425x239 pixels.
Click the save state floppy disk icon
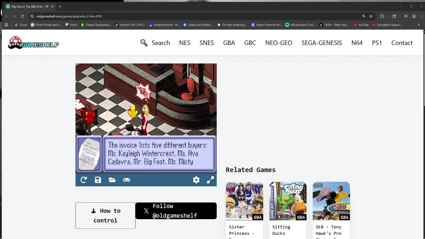point(98,180)
